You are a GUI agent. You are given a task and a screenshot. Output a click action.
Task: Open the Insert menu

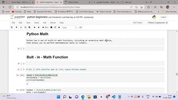pyautogui.click(x=37, y=23)
